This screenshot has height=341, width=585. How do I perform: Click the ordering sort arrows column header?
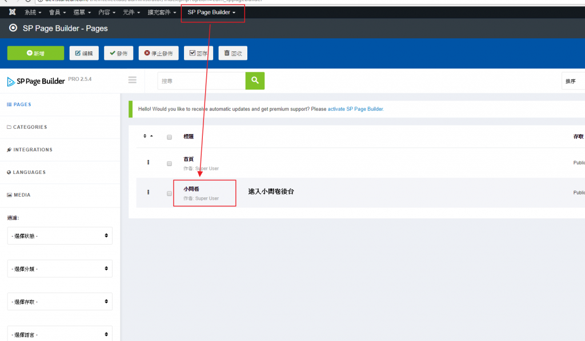(148, 136)
